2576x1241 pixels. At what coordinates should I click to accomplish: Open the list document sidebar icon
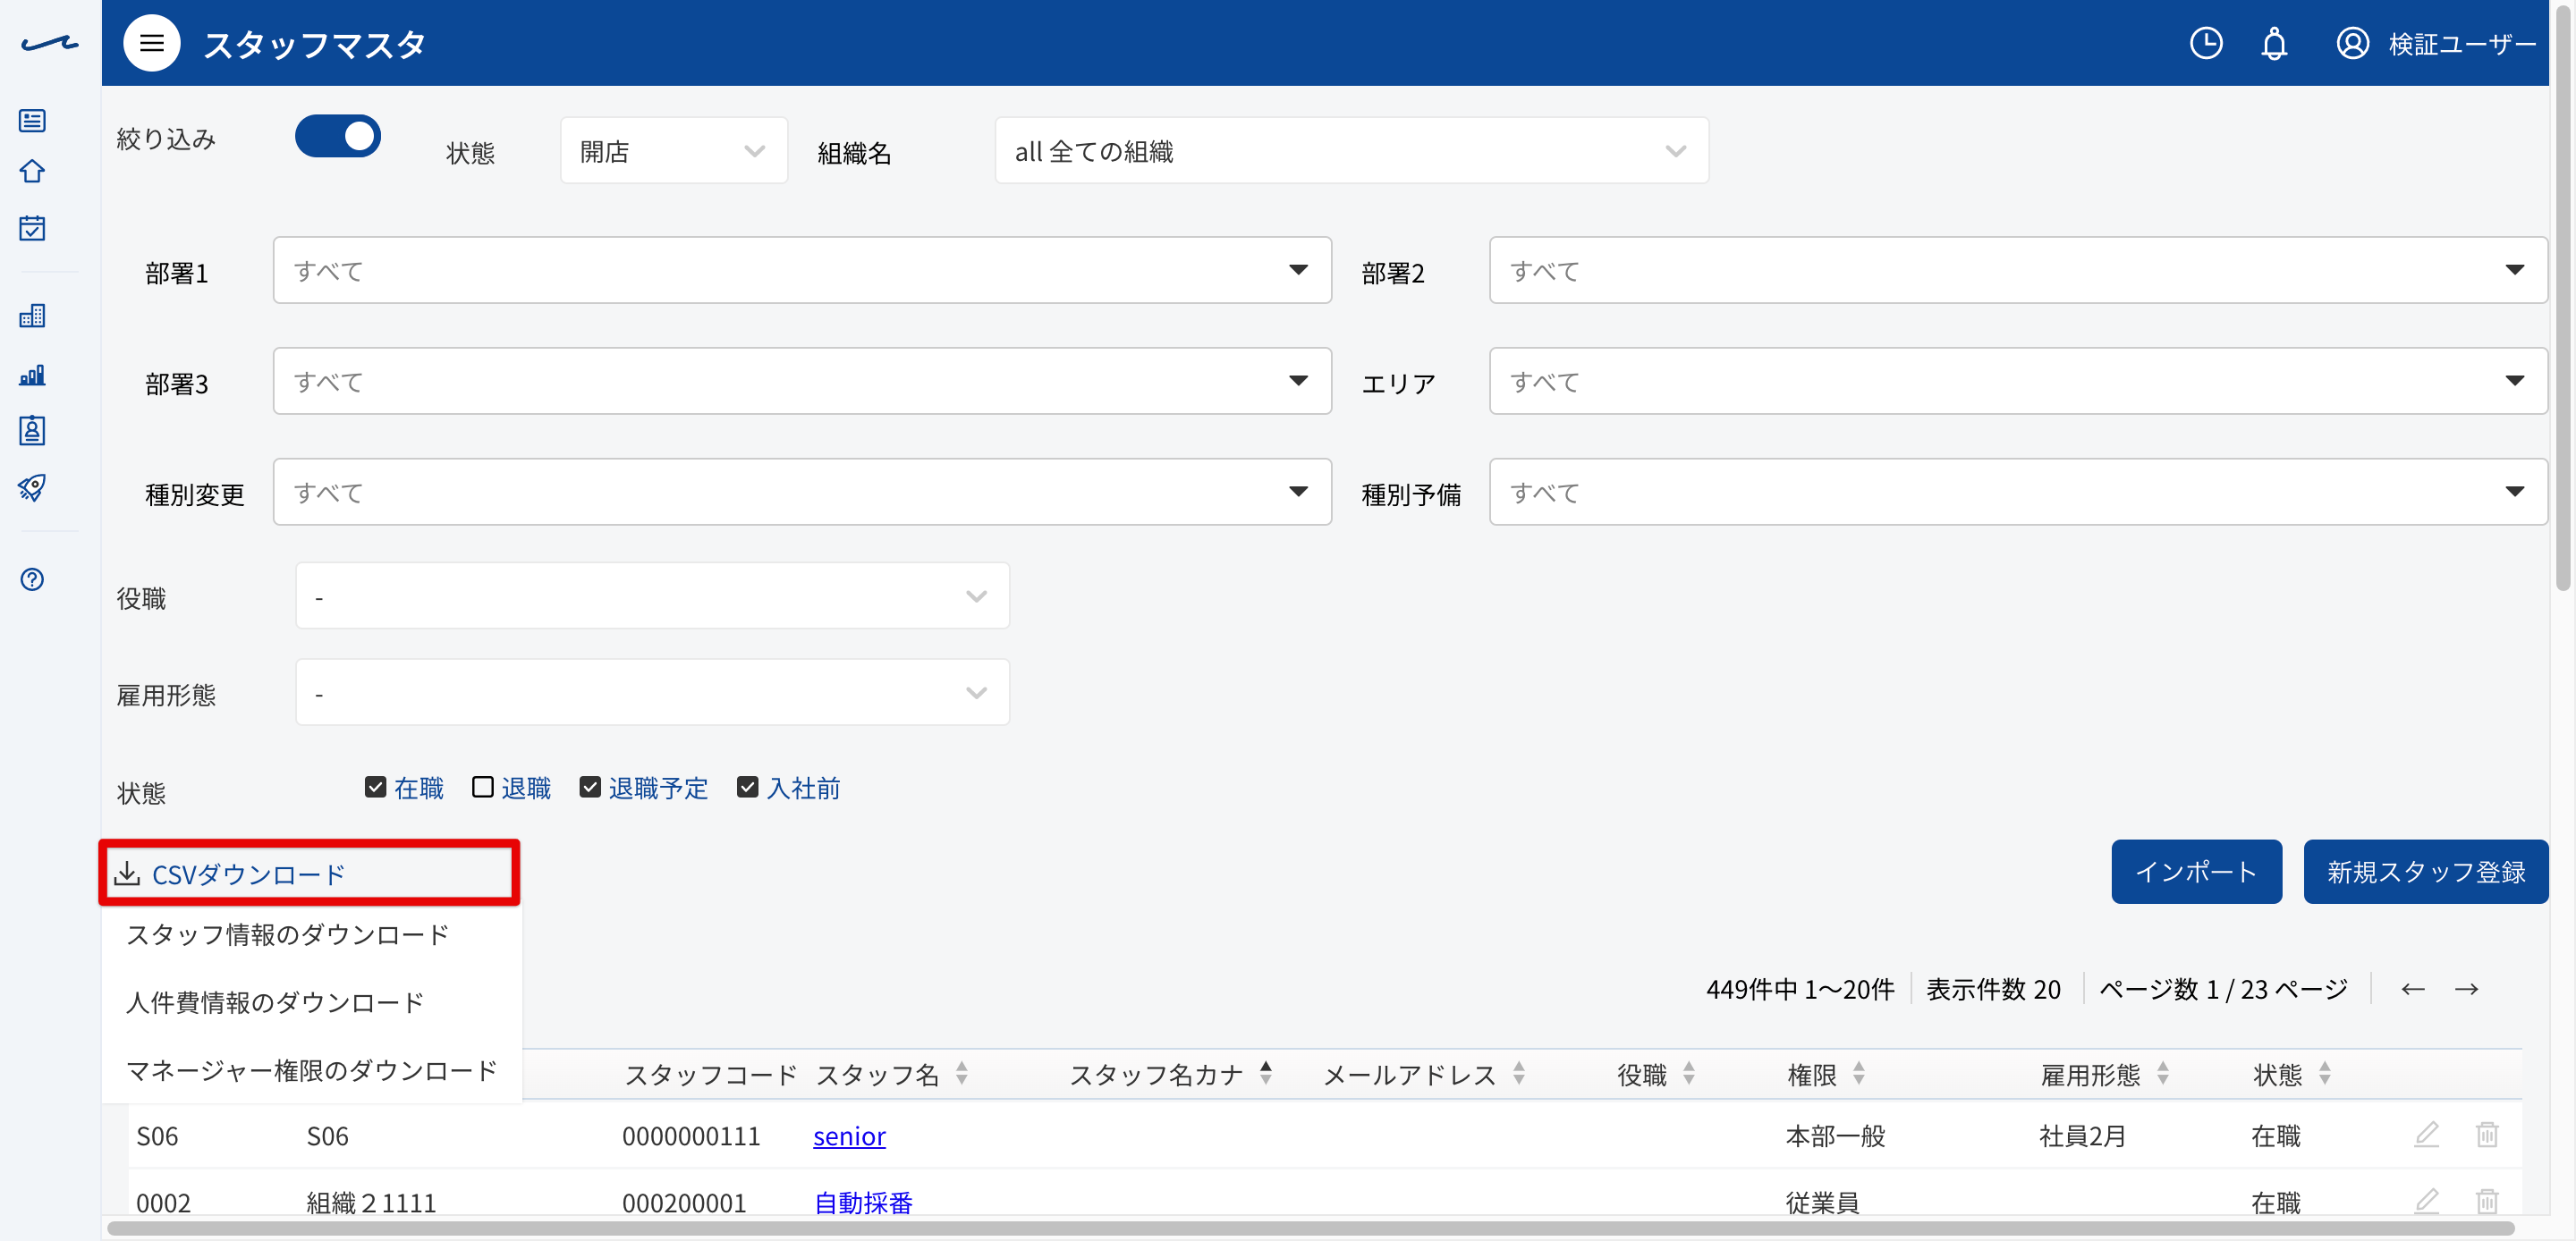pyautogui.click(x=32, y=120)
